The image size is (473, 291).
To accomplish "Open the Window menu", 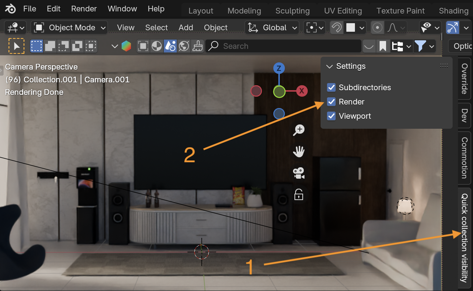I will [122, 9].
